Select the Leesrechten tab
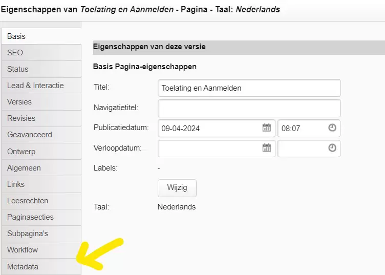The image size is (385, 275). [x=40, y=201]
